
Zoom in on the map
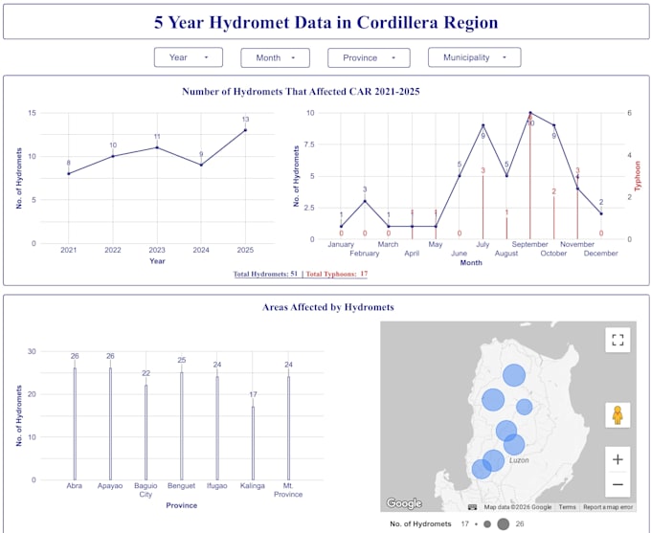tap(617, 459)
